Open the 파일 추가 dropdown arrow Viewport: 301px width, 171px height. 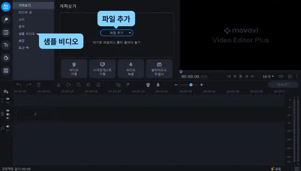coord(130,33)
